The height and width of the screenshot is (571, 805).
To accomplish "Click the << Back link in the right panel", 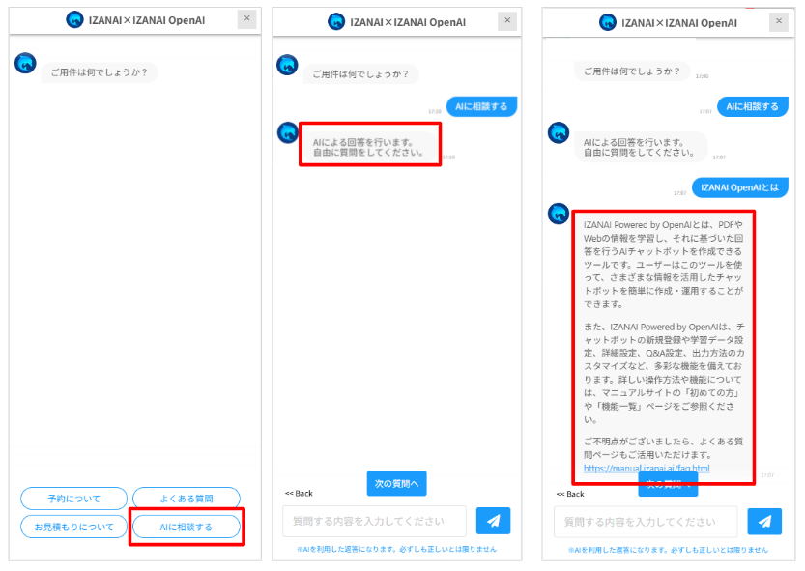I will (x=570, y=494).
